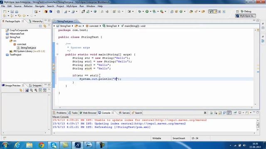
Task: Click the globe web browser toolbar icon
Action: tap(95, 12)
